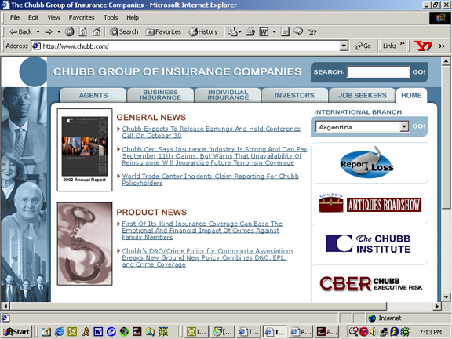Launch AOL Instant Messenger running-man icon
This screenshot has height=339, width=452.
(86, 332)
